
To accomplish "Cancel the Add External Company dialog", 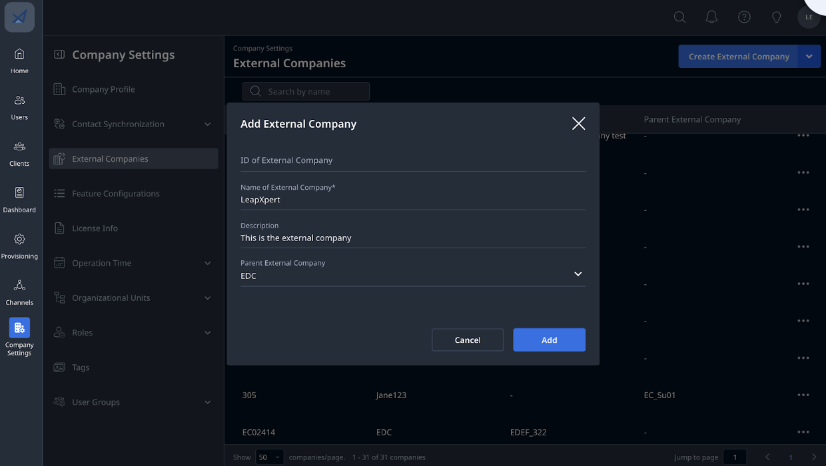I will 468,340.
